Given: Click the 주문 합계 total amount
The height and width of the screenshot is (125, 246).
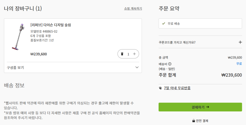Looking at the screenshot, I should pos(232,75).
